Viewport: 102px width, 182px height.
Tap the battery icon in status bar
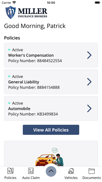pyautogui.click(x=98, y=3)
